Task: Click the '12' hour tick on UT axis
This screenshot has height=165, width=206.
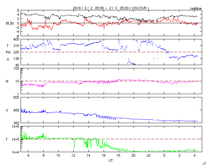Action: pos(73,155)
